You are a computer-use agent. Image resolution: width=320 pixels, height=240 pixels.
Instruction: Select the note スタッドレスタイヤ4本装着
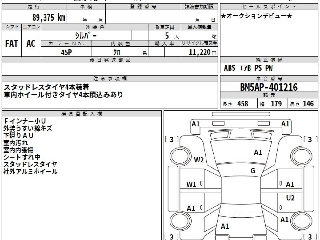click(46, 87)
